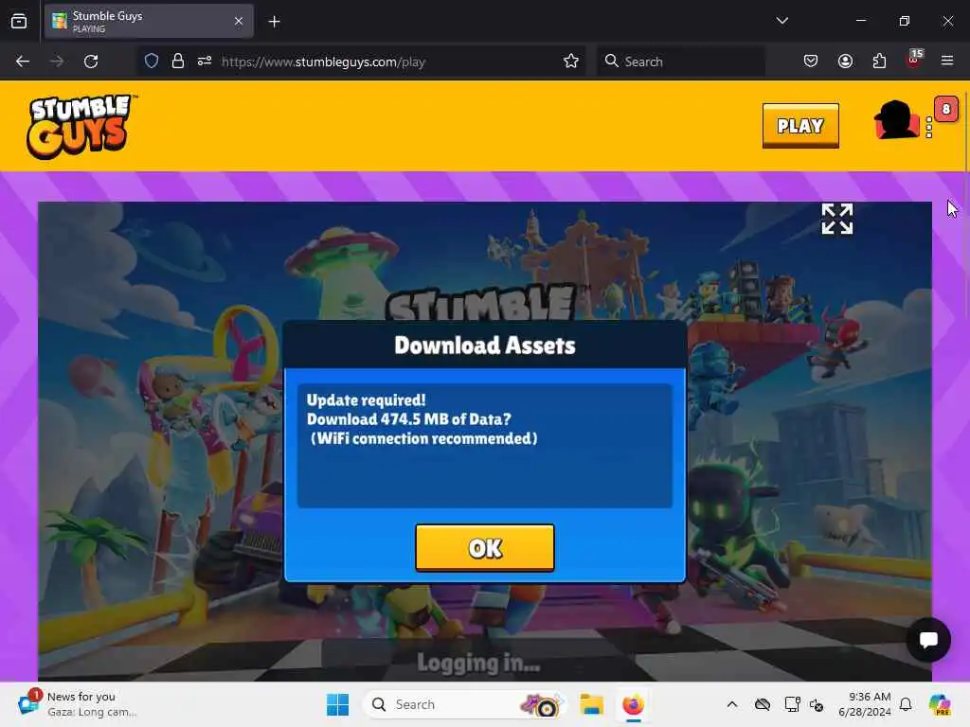The height and width of the screenshot is (727, 970).
Task: View site security padlock info
Action: pos(178,62)
